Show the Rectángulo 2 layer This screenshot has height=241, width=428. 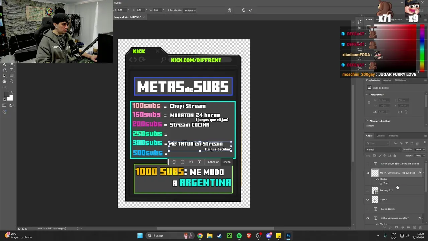pos(368,190)
